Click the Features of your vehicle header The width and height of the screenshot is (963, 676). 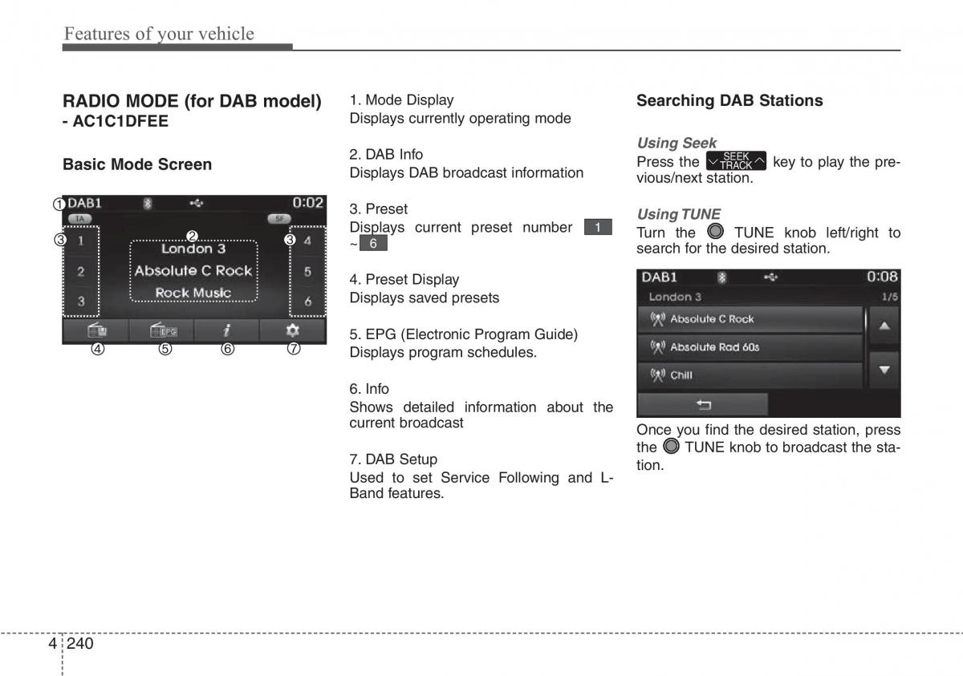click(159, 34)
